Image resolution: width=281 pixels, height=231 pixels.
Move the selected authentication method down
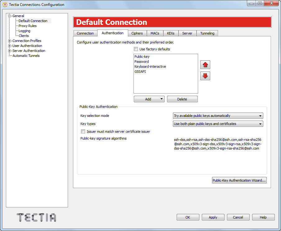[205, 76]
